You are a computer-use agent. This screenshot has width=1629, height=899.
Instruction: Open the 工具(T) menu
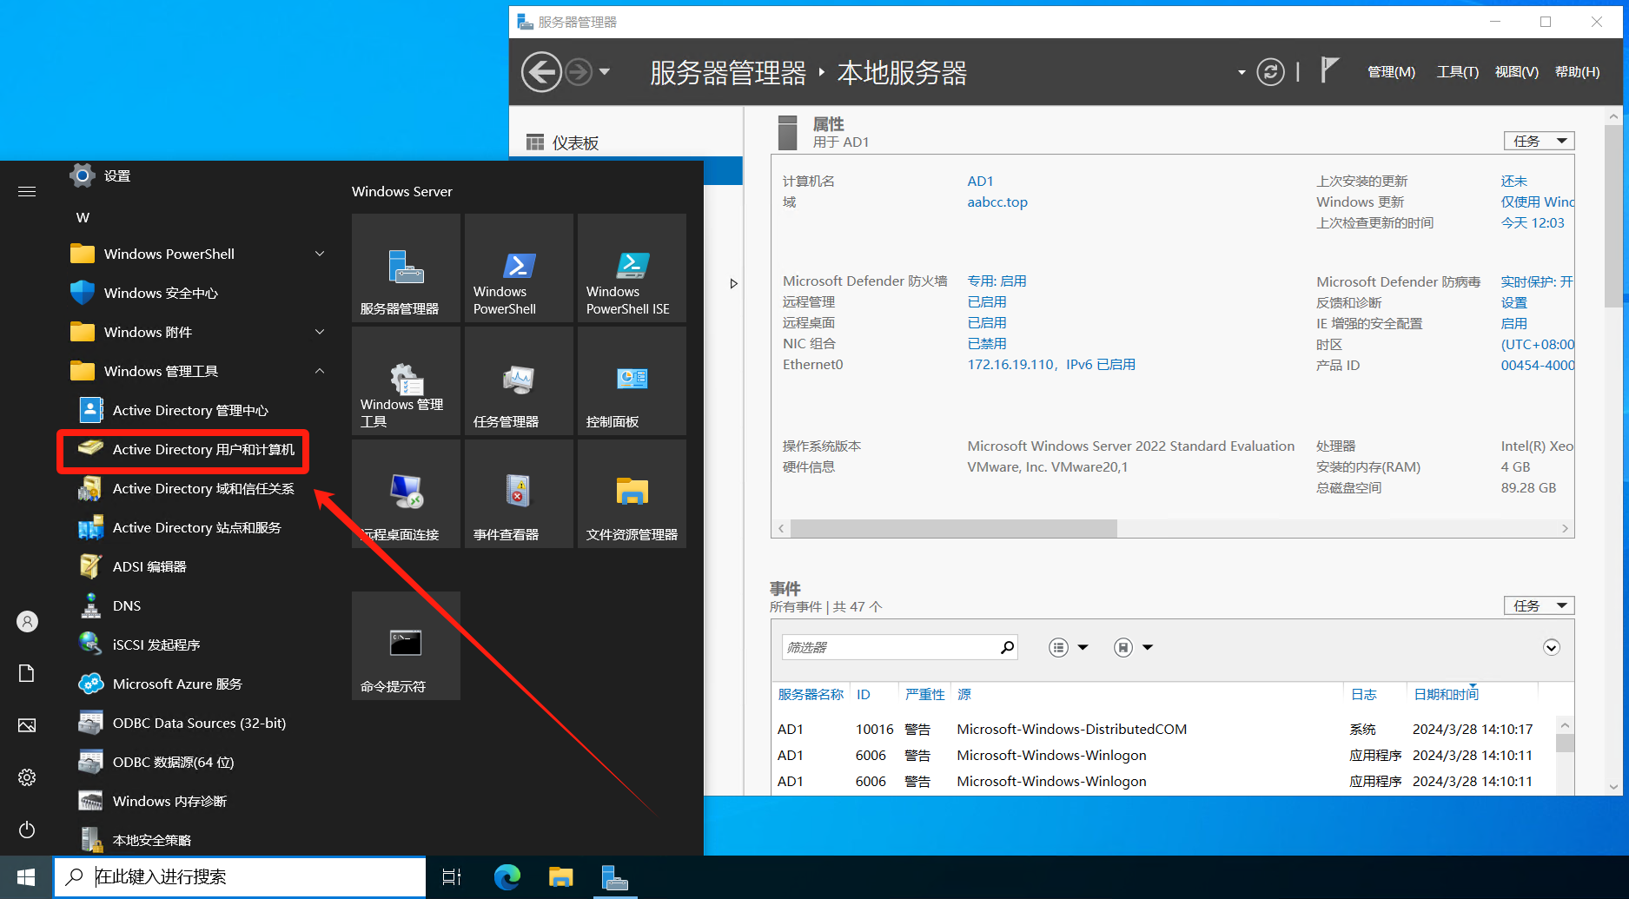tap(1457, 72)
